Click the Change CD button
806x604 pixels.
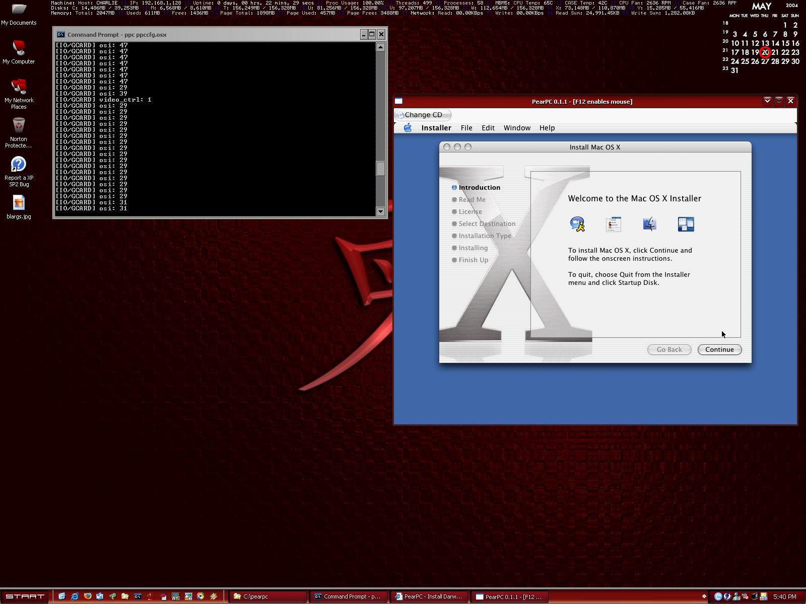(x=423, y=115)
